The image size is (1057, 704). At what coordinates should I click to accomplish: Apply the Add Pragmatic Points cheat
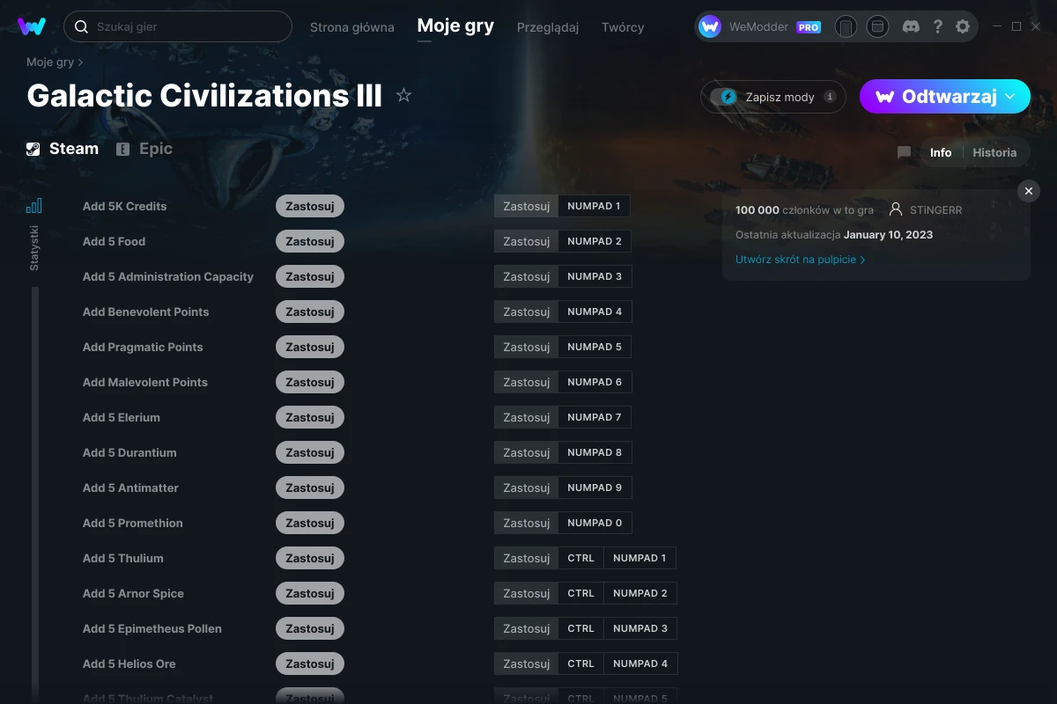[x=310, y=347]
